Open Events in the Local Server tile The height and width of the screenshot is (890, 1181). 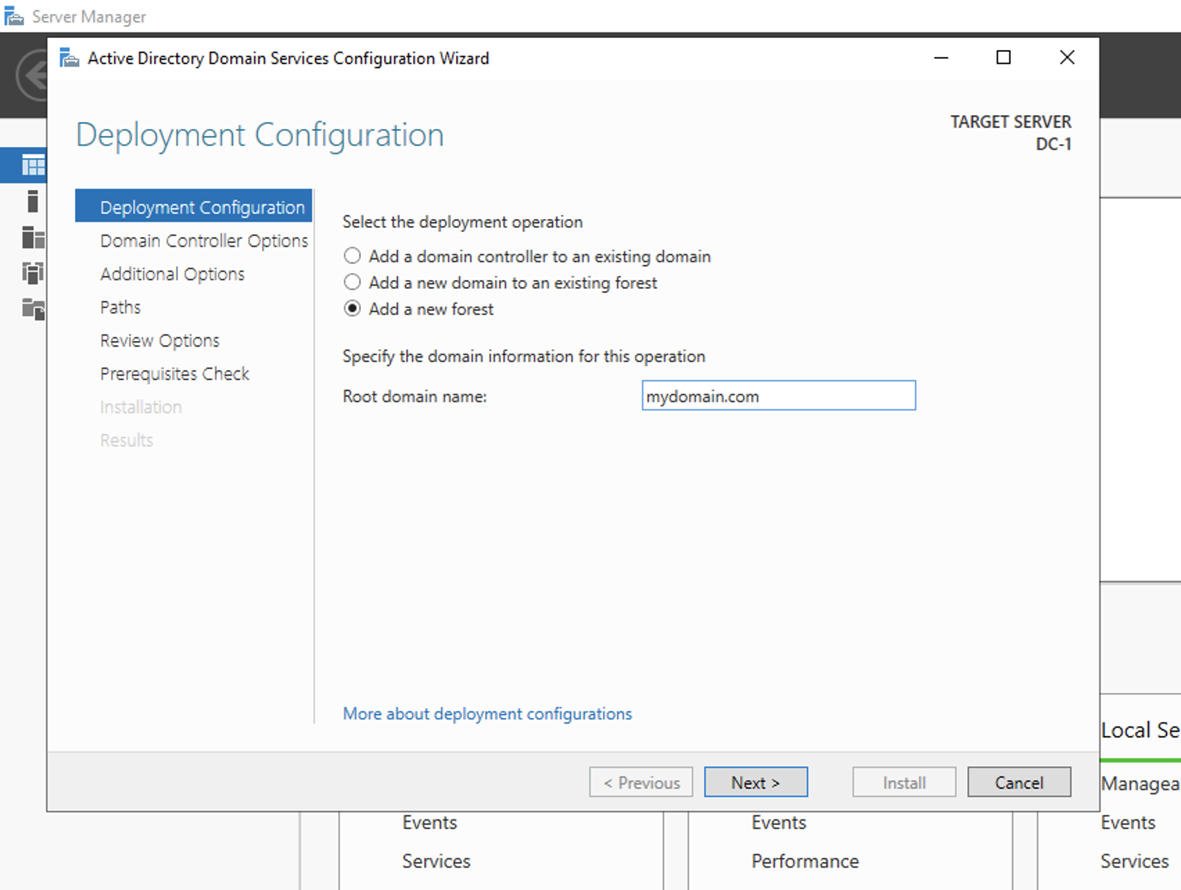tap(1128, 822)
